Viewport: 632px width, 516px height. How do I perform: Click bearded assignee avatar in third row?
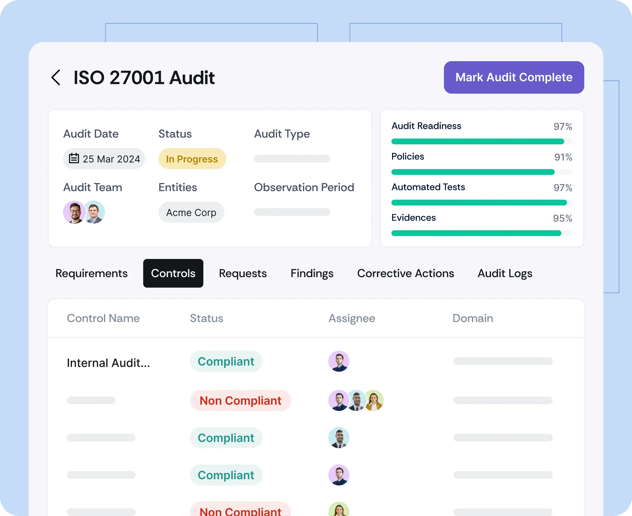point(339,438)
